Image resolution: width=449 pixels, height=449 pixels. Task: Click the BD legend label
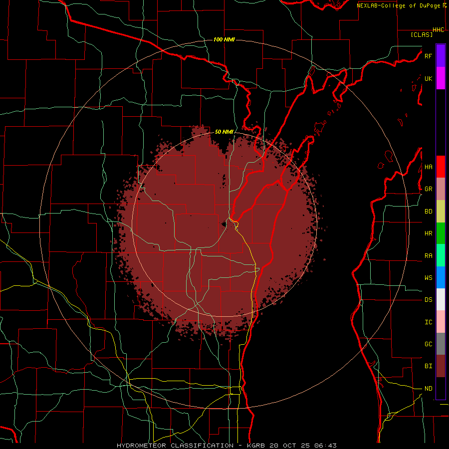tap(428, 212)
